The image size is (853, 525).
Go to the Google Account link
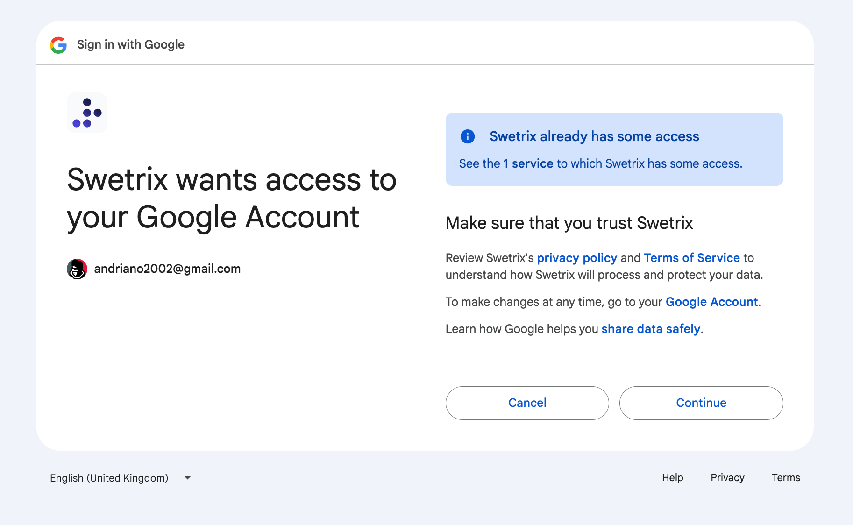[711, 302]
